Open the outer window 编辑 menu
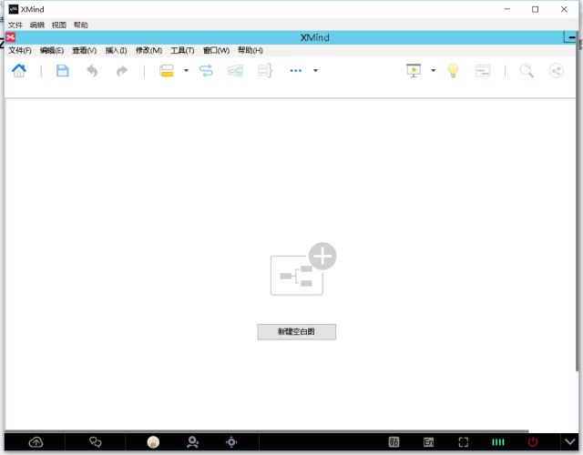 pos(37,25)
